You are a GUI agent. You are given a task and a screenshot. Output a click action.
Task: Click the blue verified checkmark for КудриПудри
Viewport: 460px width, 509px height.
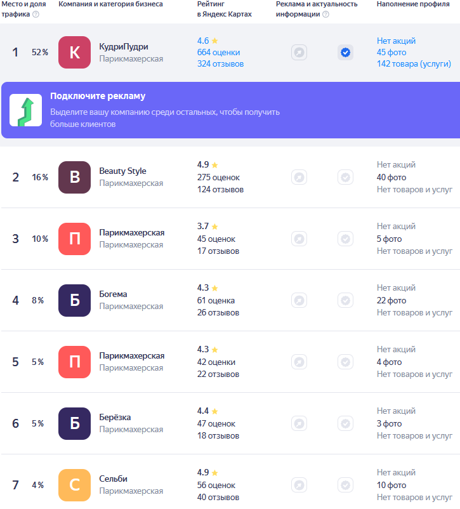(345, 53)
